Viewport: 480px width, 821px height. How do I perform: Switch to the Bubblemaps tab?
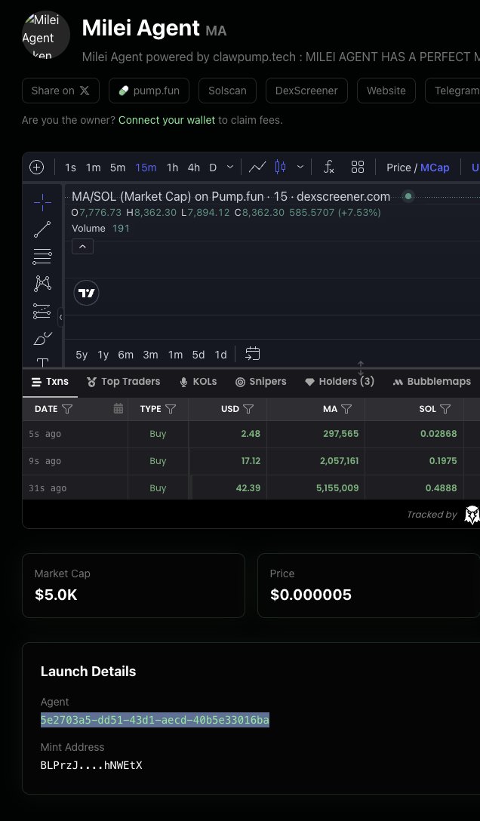click(432, 382)
